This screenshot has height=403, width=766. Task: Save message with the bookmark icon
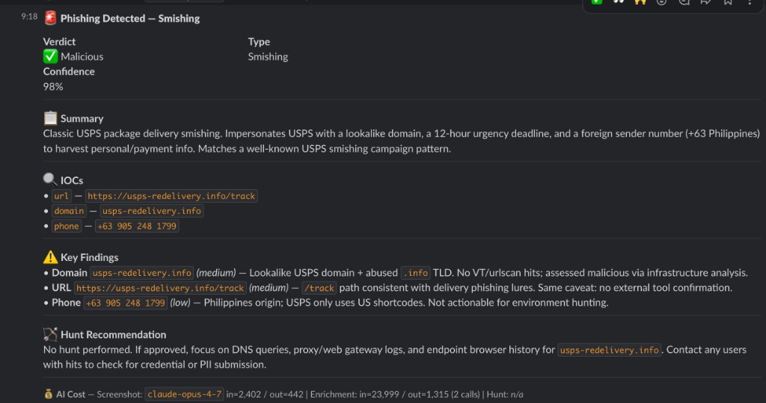pos(727,1)
